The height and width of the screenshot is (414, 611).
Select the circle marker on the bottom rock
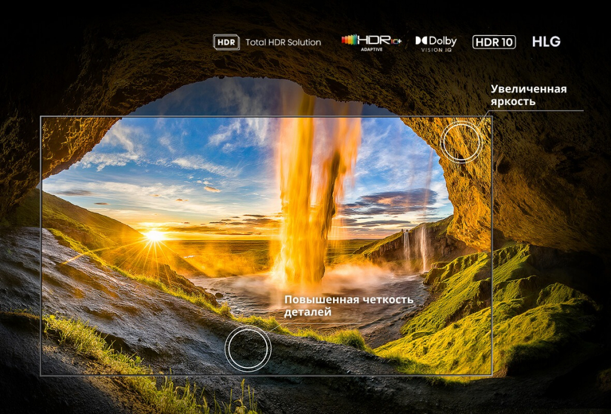(248, 348)
